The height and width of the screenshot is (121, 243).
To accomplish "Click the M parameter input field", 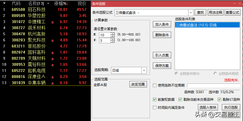I will pos(105,35).
